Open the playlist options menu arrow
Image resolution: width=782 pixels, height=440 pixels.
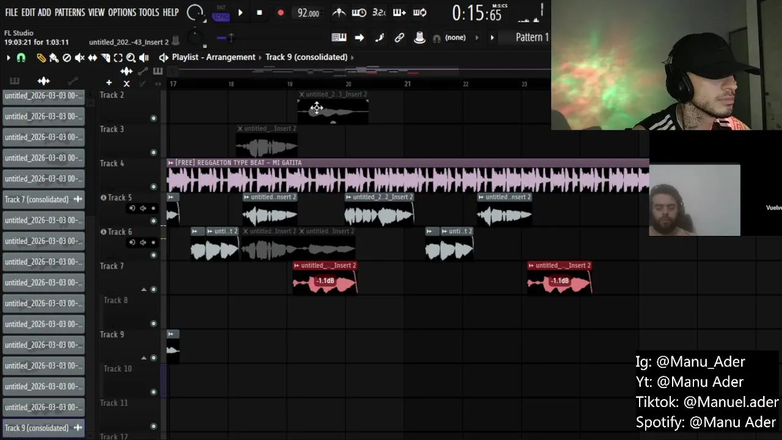9,57
